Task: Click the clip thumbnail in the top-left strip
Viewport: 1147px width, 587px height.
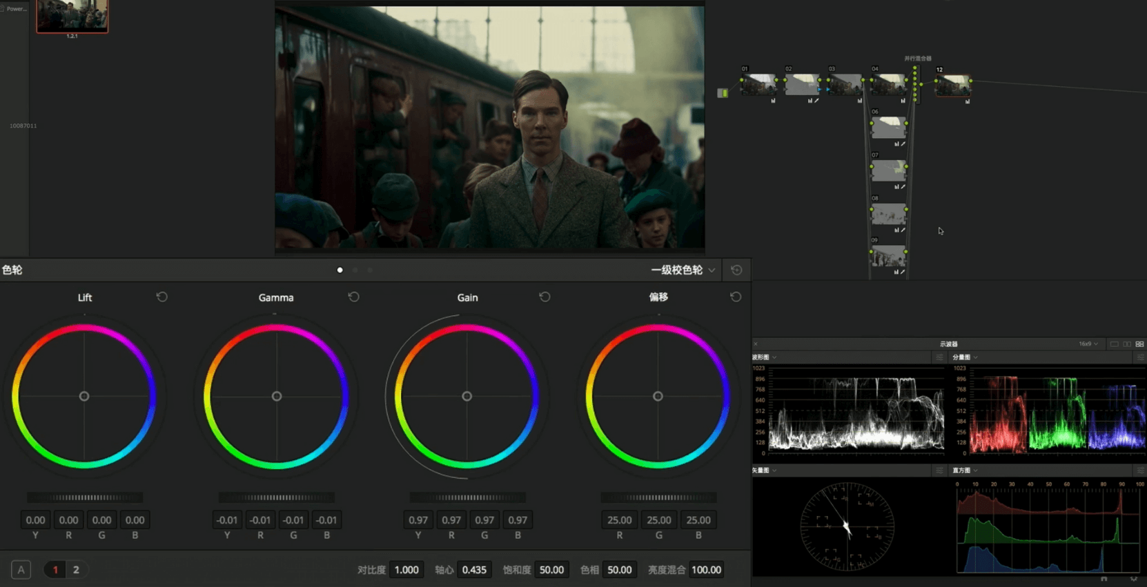Action: tap(72, 16)
